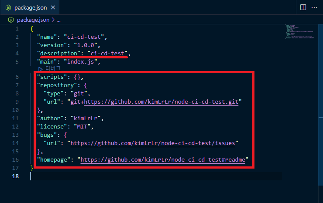Screen dimensions: 323x203
Task: Click the "author" key on line 11
Action: click(50, 118)
